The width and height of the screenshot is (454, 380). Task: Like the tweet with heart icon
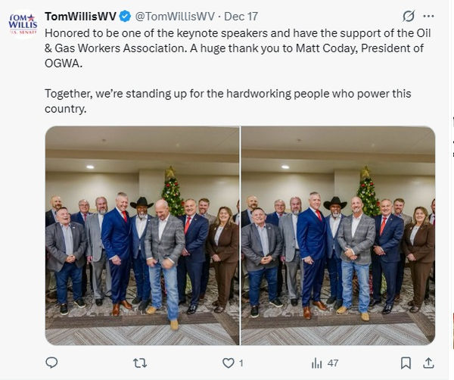229,363
